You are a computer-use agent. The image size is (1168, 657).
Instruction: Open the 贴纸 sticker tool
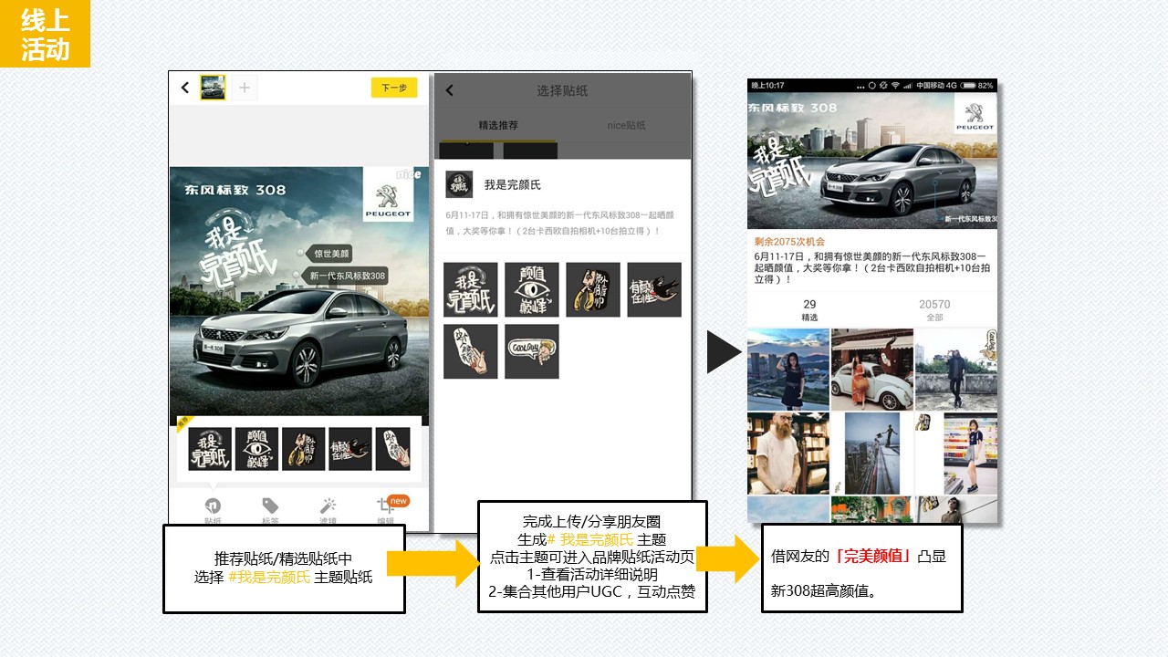tap(213, 511)
